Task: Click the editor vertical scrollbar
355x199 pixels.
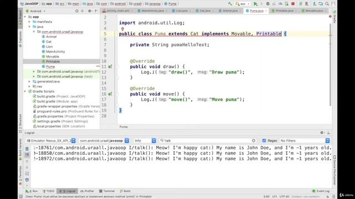Action: click(x=331, y=64)
